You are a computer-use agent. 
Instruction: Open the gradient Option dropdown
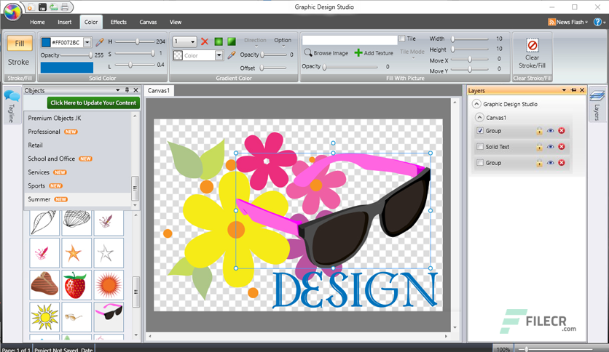pyautogui.click(x=283, y=42)
